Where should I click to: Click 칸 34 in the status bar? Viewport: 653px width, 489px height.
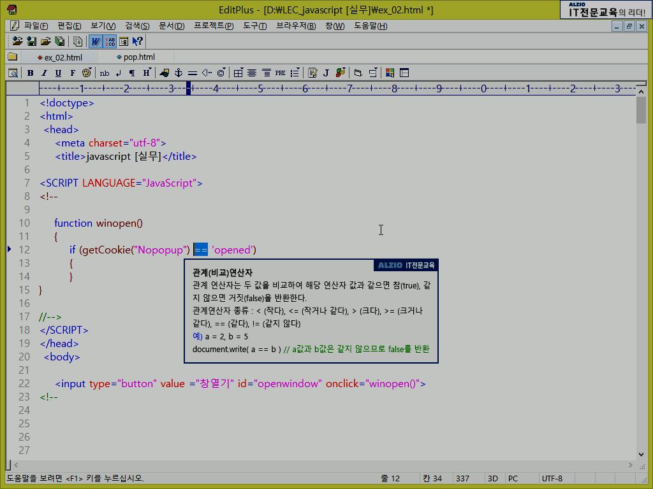[x=432, y=479]
